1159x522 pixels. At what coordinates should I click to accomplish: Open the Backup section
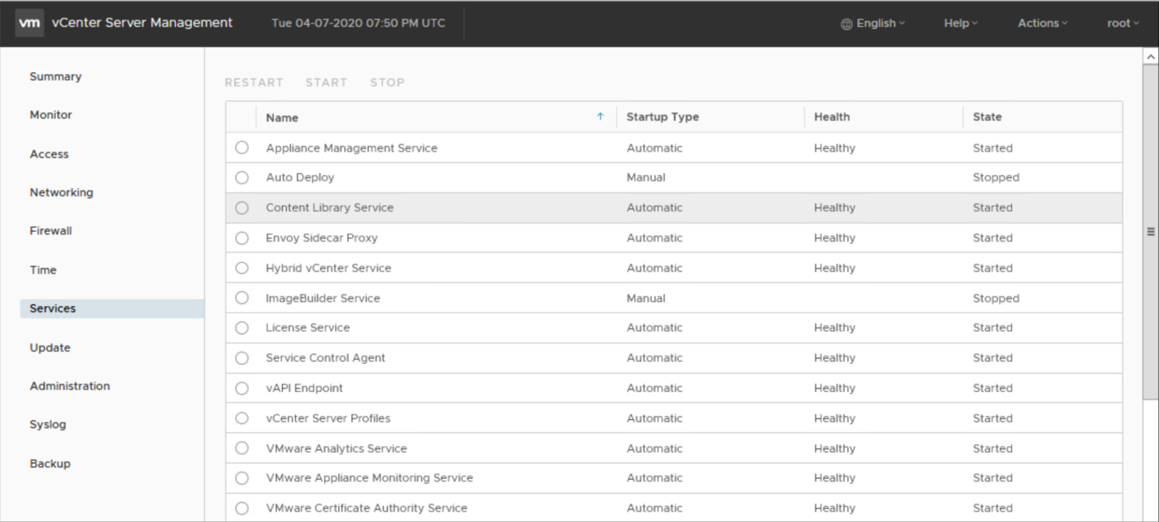pyautogui.click(x=50, y=464)
